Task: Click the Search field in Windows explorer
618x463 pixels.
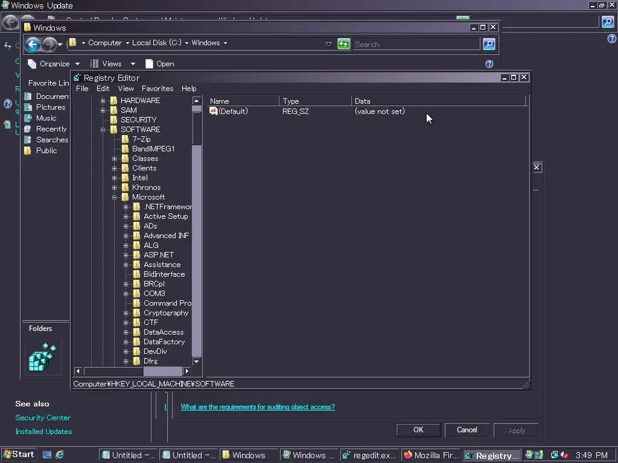Action: [416, 44]
